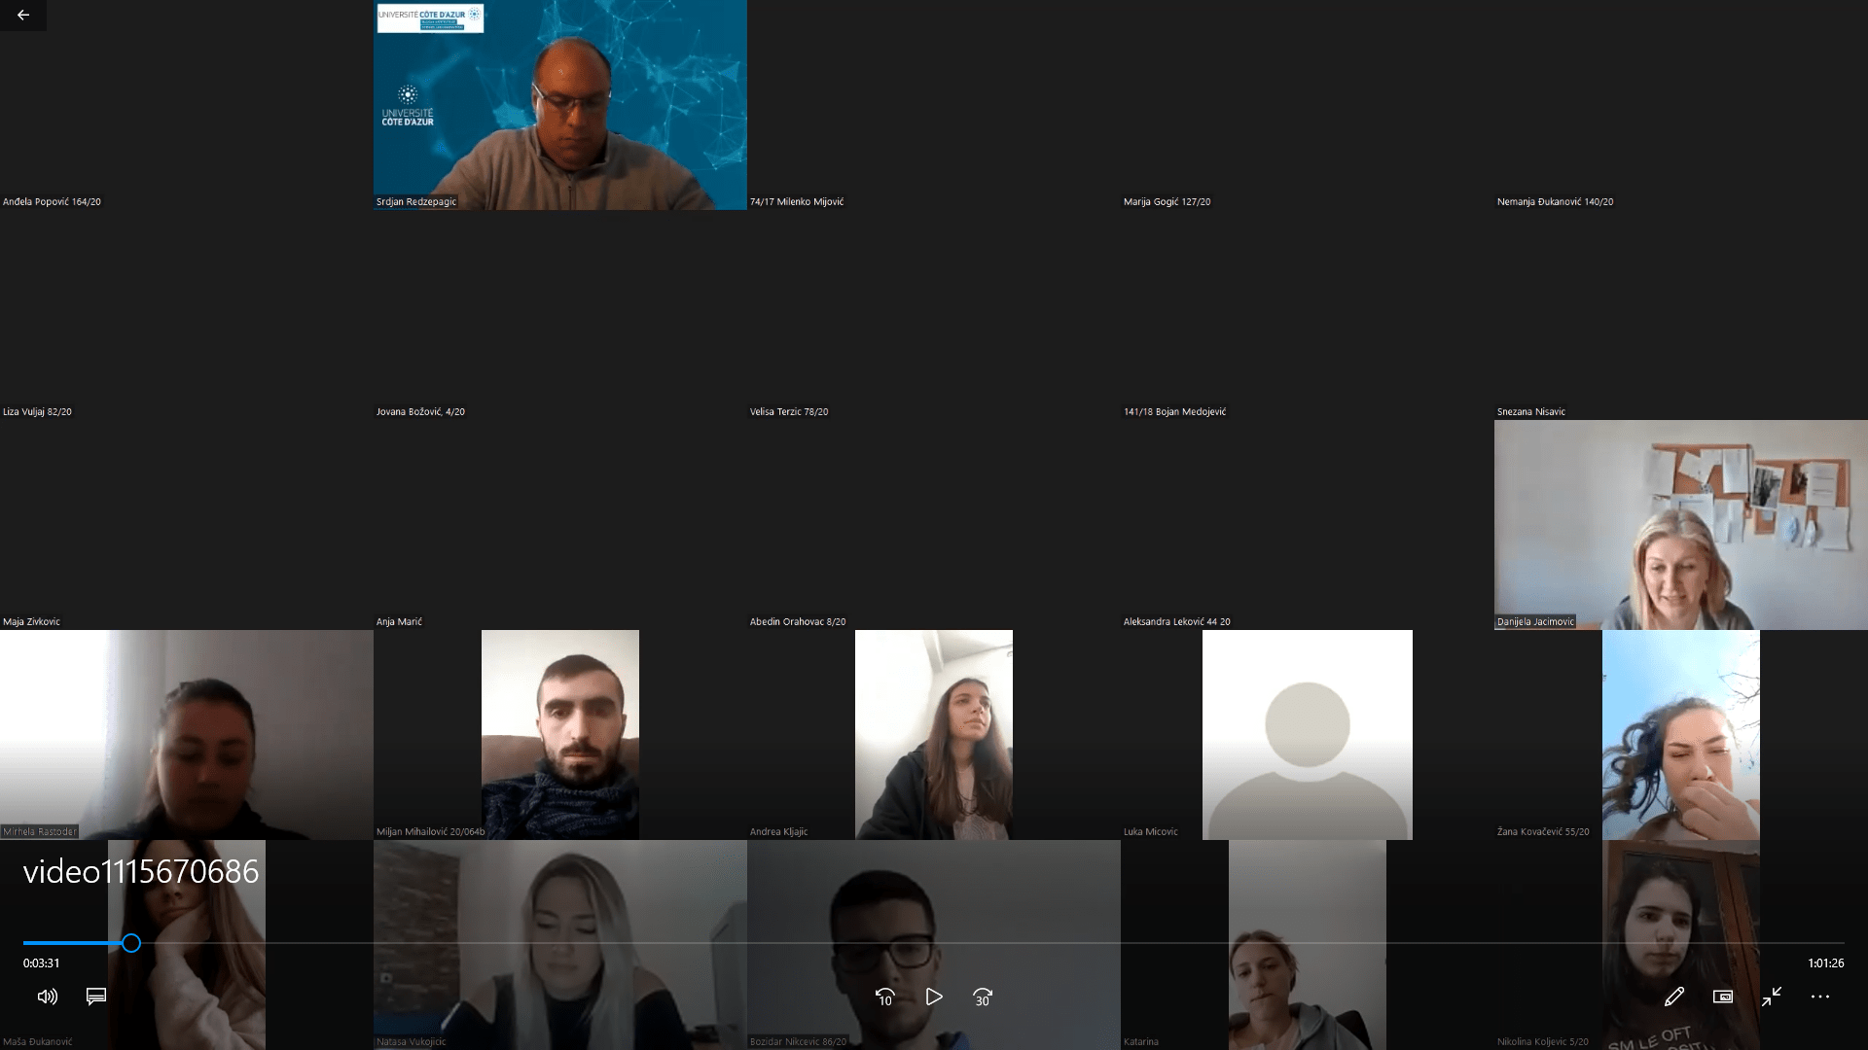Click the name Bozidar Nikcevic 86/20
The image size is (1868, 1050).
798,1042
